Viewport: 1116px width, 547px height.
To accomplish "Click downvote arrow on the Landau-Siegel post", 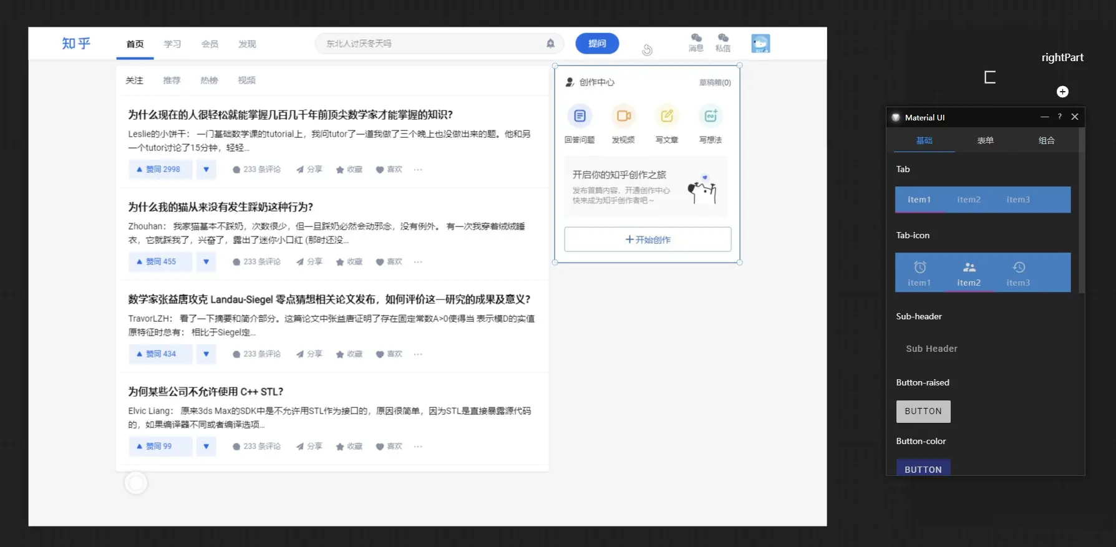I will coord(206,354).
